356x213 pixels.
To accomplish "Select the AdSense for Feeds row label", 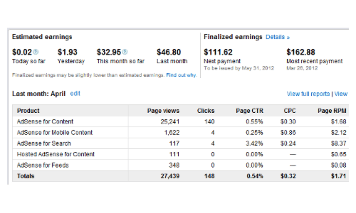I will 43,165.
